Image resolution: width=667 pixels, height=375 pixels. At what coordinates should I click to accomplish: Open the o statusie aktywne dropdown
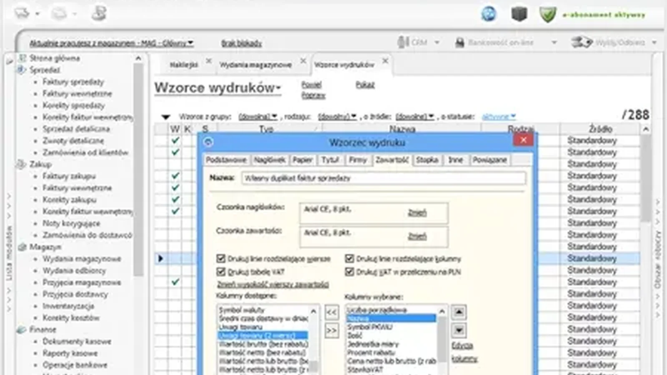499,117
